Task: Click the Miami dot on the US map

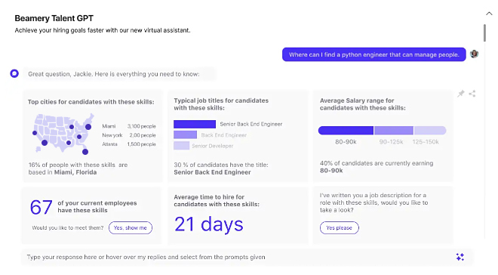Action: (x=85, y=152)
